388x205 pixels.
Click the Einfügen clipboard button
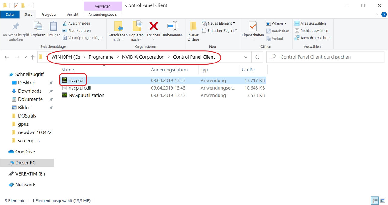click(53, 29)
